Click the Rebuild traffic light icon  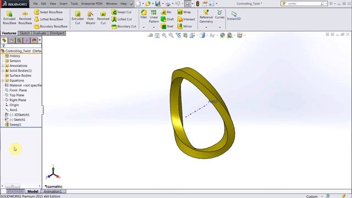pyautogui.click(x=197, y=4)
